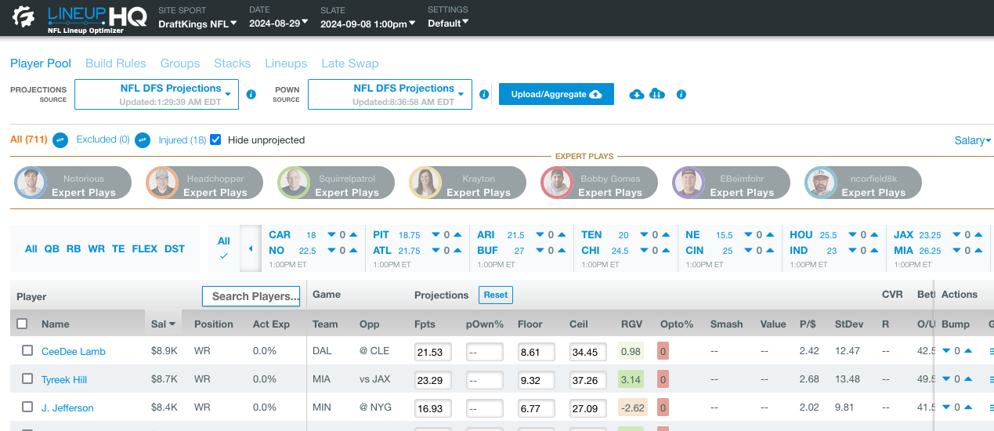Check the select-all players header checkbox
This screenshot has width=994, height=431.
tap(22, 324)
